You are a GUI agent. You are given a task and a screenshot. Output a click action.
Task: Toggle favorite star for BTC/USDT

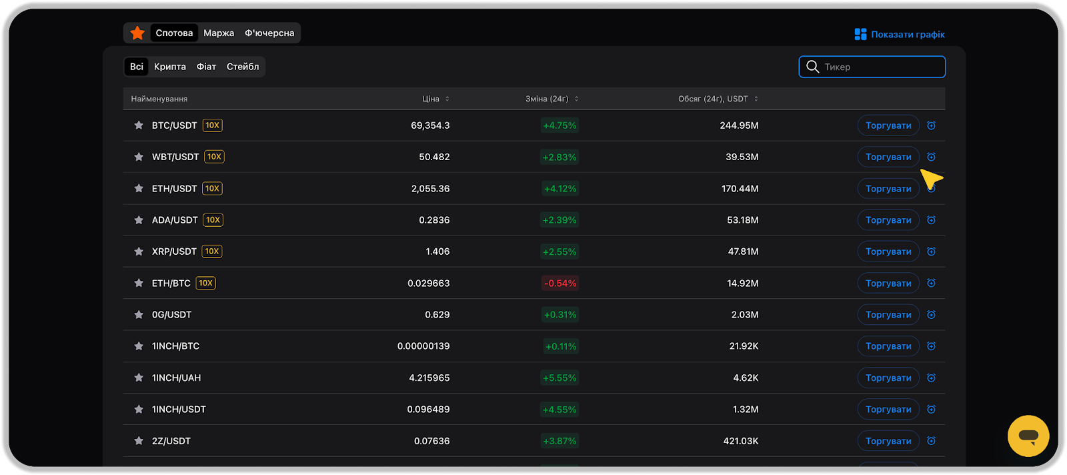tap(139, 125)
